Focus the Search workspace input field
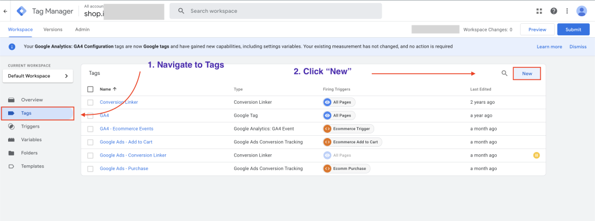 tap(275, 11)
